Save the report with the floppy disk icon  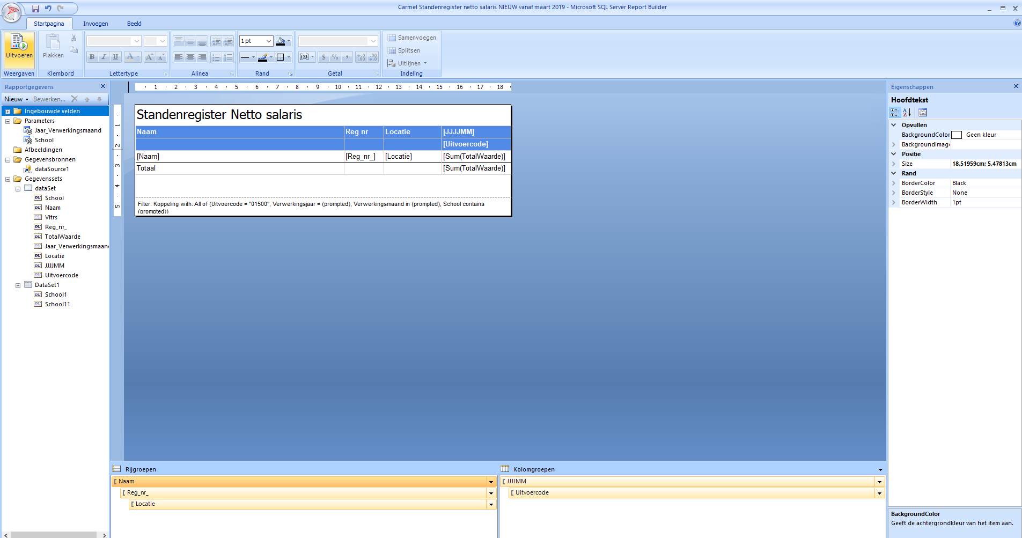35,8
